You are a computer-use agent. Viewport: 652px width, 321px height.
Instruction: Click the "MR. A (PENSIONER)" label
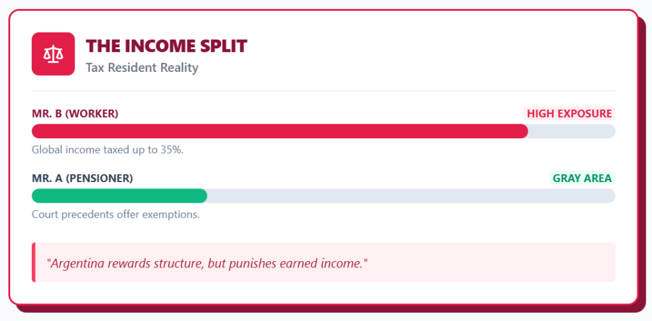click(82, 179)
